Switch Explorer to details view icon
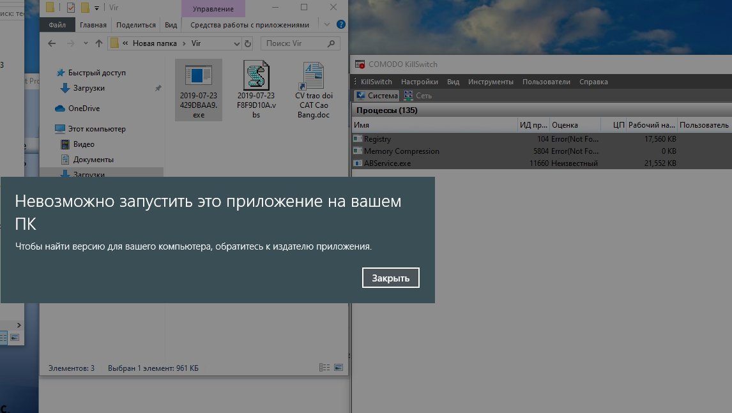This screenshot has height=413, width=732. coord(324,368)
